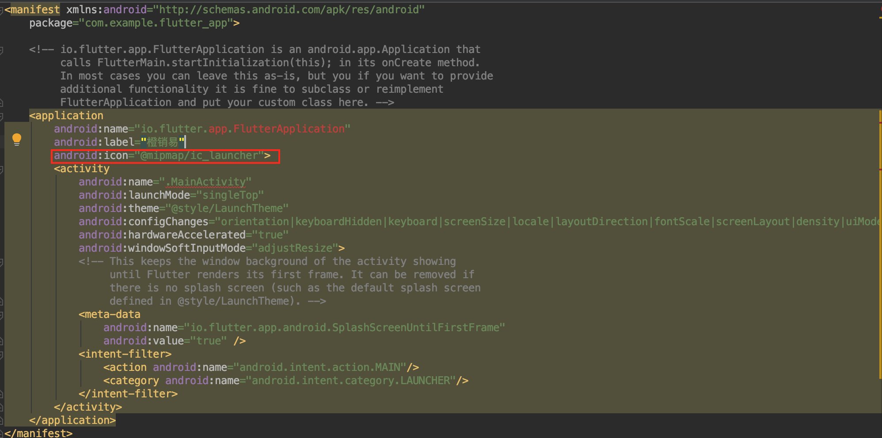
Task: Click "layoutDirection" in the configChanges value
Action: pos(601,222)
